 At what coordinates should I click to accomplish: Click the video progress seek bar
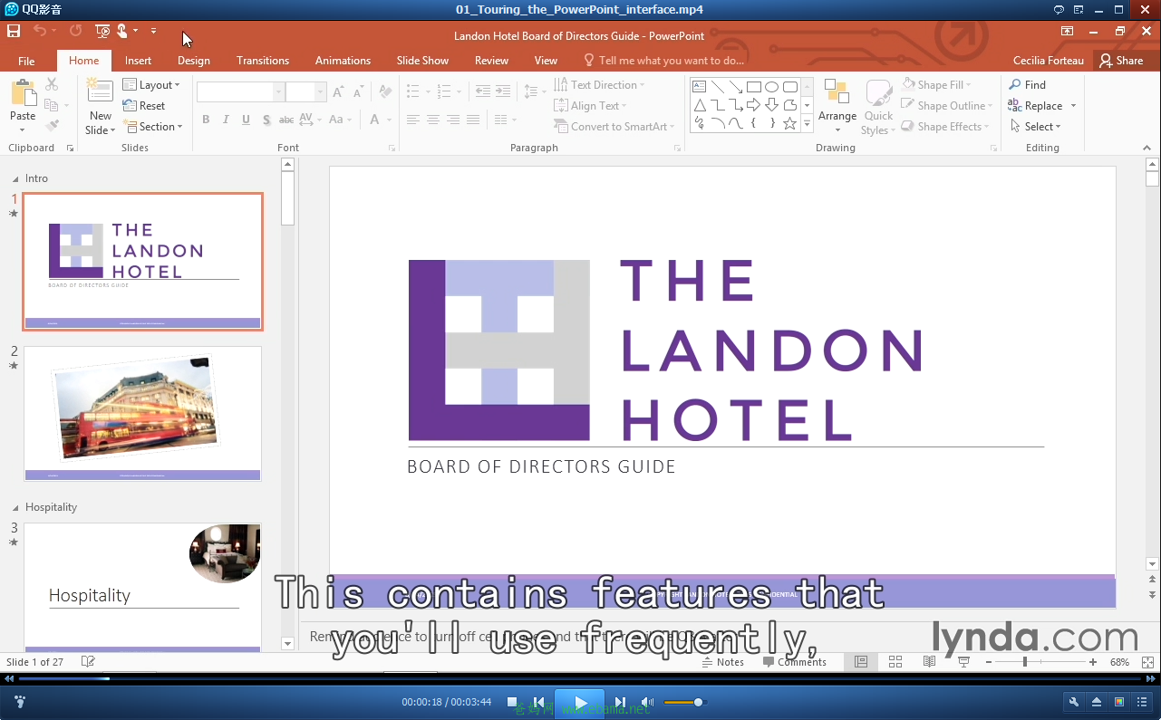click(x=580, y=677)
